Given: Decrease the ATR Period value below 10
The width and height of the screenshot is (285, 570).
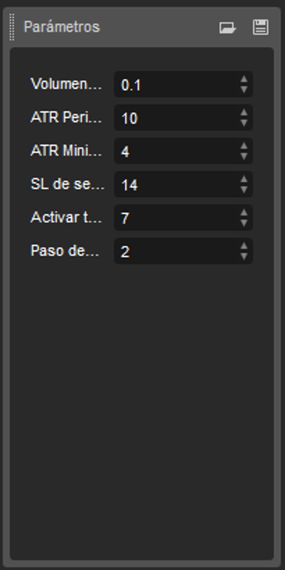Looking at the screenshot, I should 245,122.
